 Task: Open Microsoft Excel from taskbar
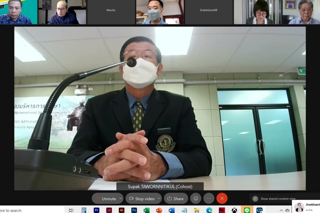pyautogui.click(x=146, y=210)
